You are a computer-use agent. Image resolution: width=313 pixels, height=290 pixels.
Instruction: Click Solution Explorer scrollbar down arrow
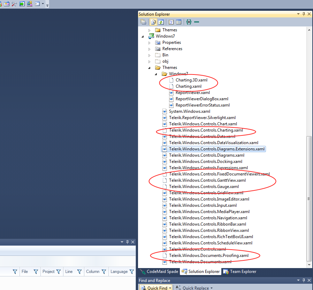(x=309, y=265)
